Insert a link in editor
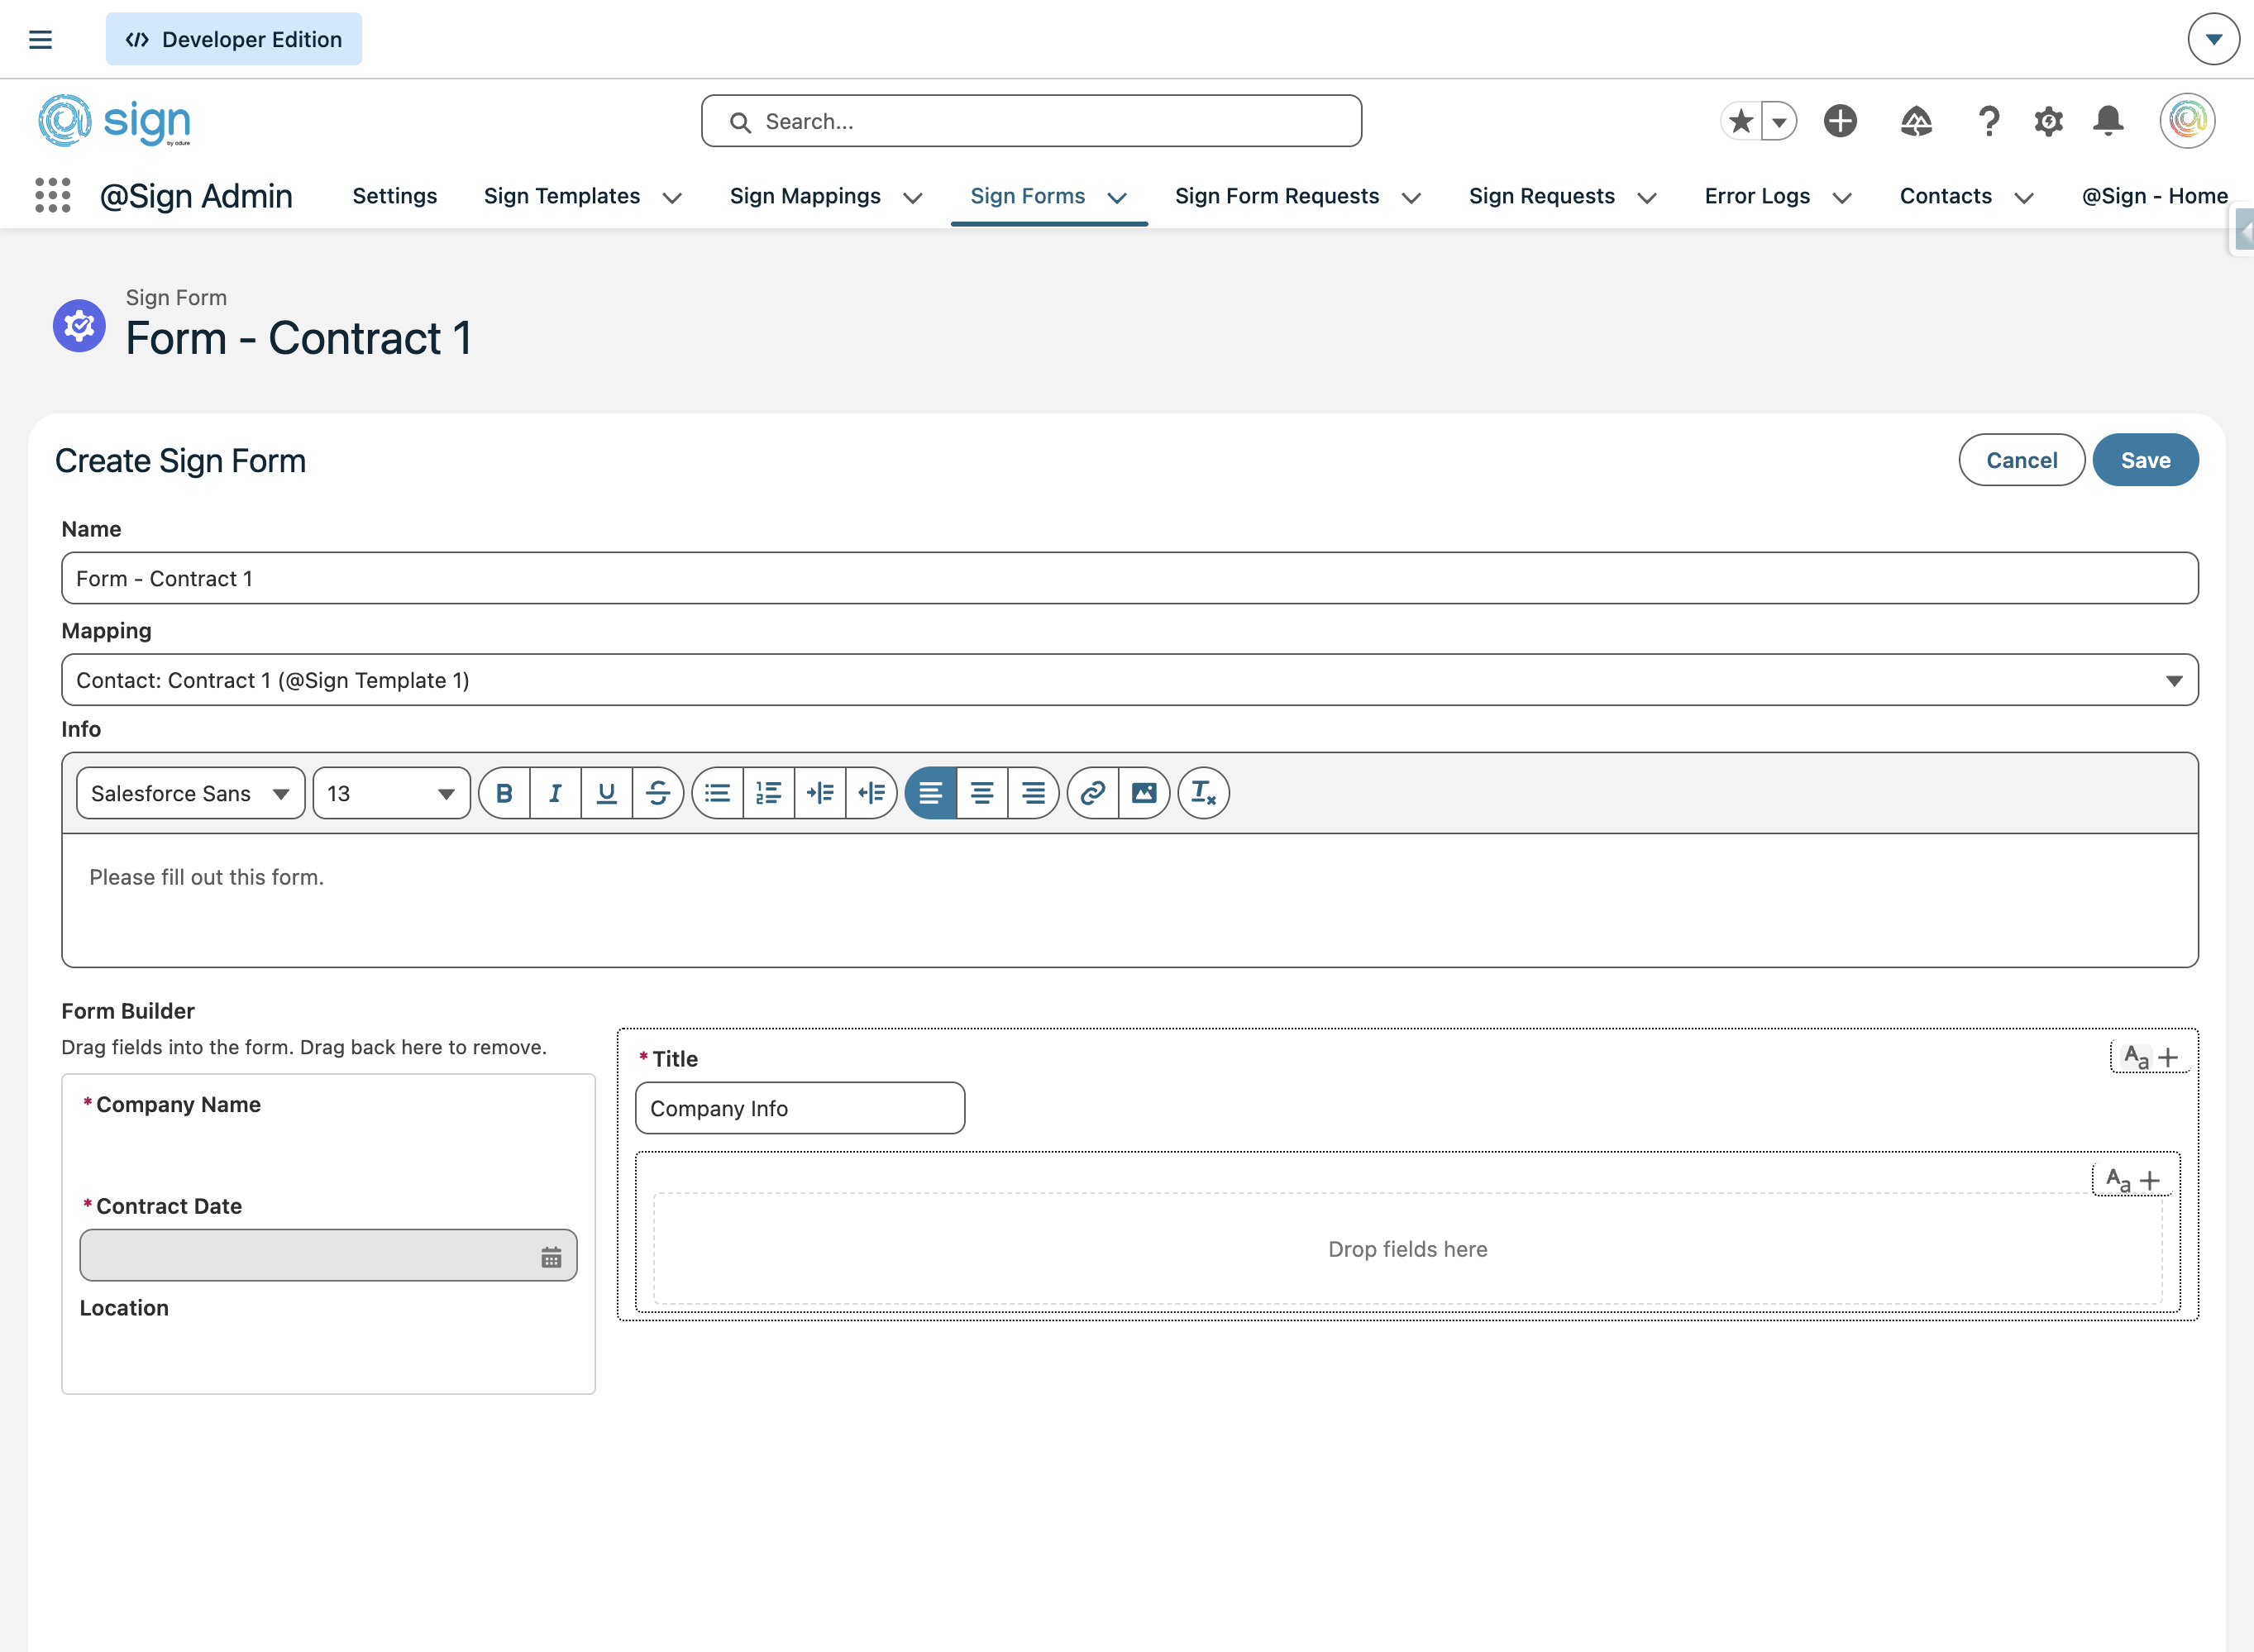 1092,793
